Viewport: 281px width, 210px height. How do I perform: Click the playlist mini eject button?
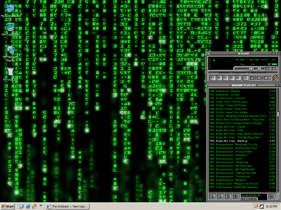(255, 199)
